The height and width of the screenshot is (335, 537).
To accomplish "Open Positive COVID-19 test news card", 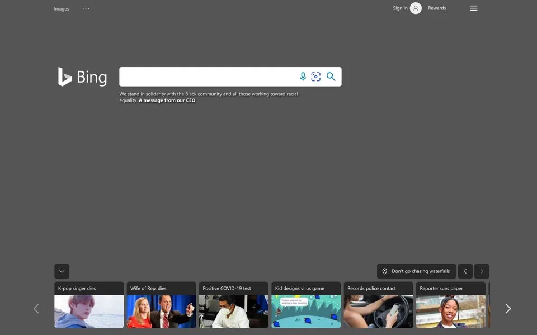I will pyautogui.click(x=234, y=305).
